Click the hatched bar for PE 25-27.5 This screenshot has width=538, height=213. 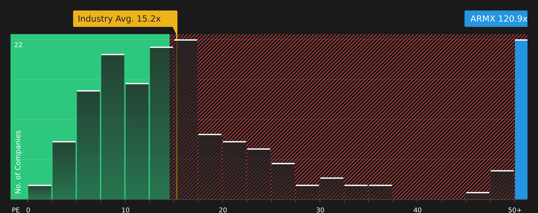point(283,181)
